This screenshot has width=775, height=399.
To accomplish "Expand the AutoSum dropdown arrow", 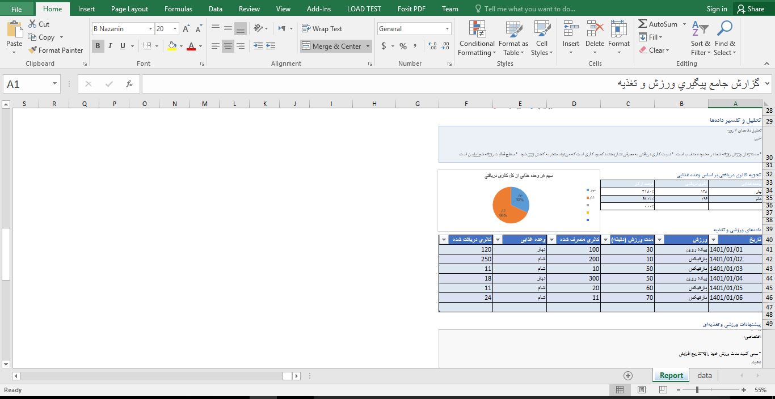I will pyautogui.click(x=684, y=24).
